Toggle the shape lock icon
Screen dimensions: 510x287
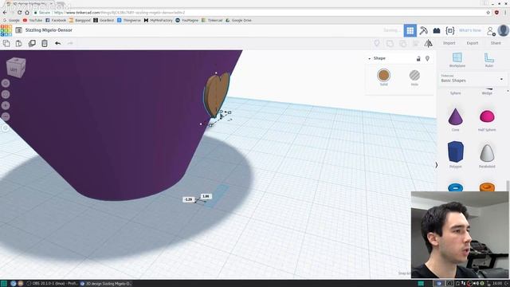[x=418, y=58]
